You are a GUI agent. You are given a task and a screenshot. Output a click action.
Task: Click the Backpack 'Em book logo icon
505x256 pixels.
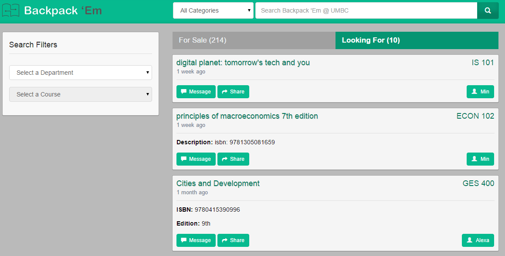coord(10,10)
